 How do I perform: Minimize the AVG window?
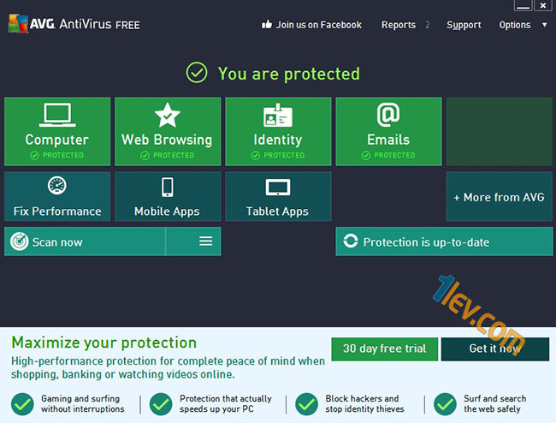pos(523,5)
